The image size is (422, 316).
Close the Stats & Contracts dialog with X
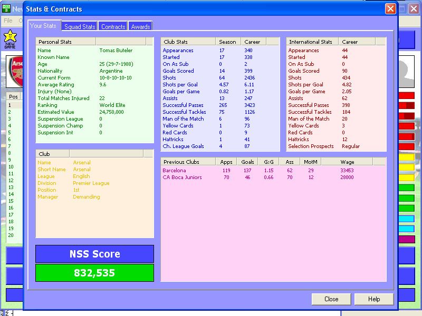(390, 9)
